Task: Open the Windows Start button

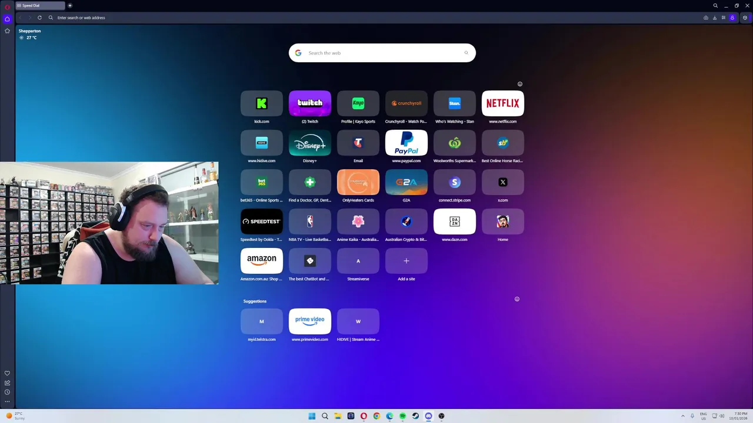Action: coord(312,416)
